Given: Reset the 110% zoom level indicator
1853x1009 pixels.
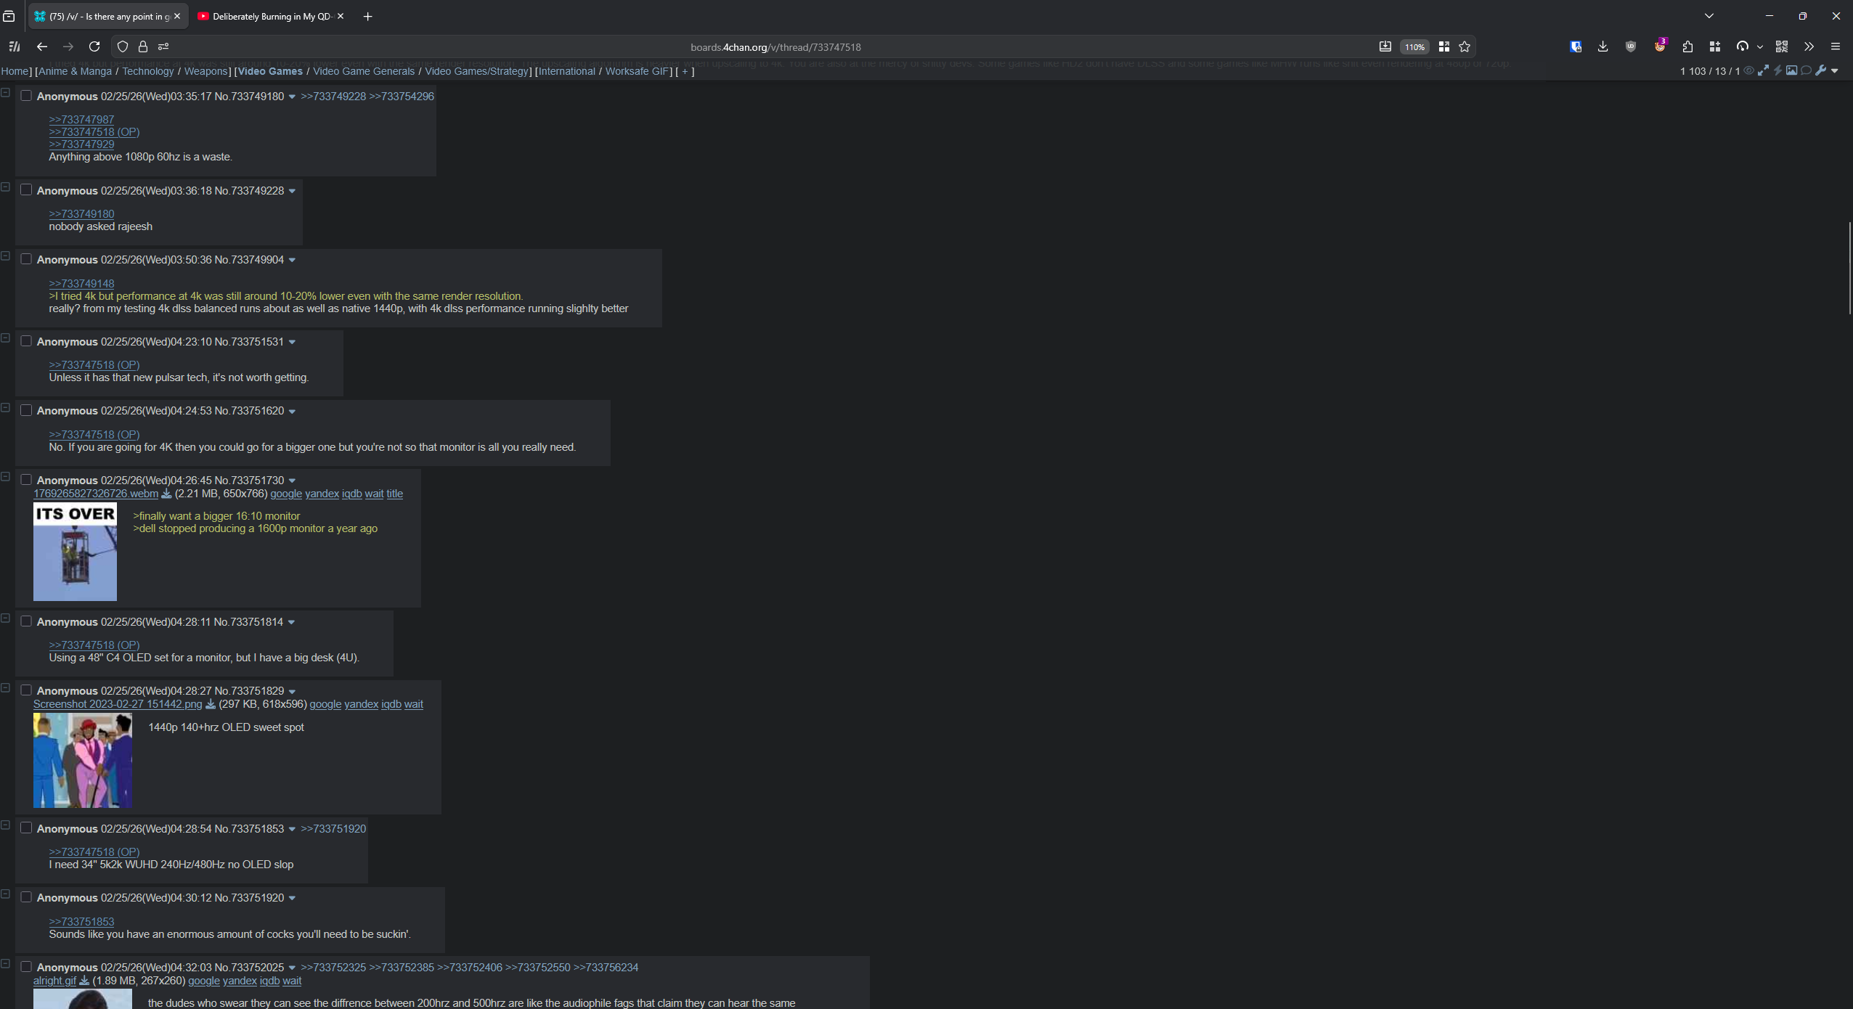Looking at the screenshot, I should pyautogui.click(x=1414, y=46).
